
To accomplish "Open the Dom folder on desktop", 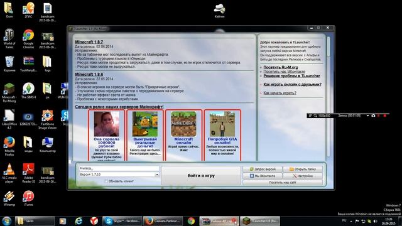I will pos(9,10).
